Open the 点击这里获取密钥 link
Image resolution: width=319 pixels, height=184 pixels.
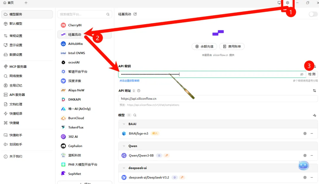(129, 81)
